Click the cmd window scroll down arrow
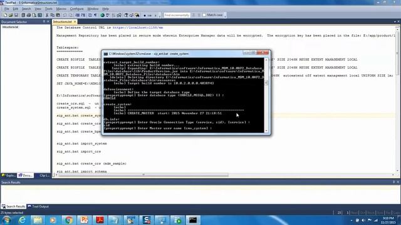401x225 pixels. (x=266, y=131)
